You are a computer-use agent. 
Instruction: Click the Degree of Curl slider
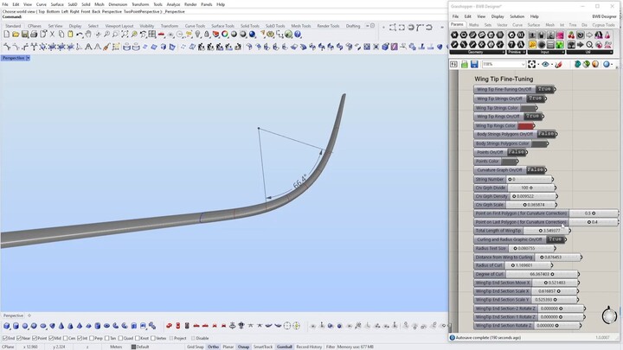point(543,274)
